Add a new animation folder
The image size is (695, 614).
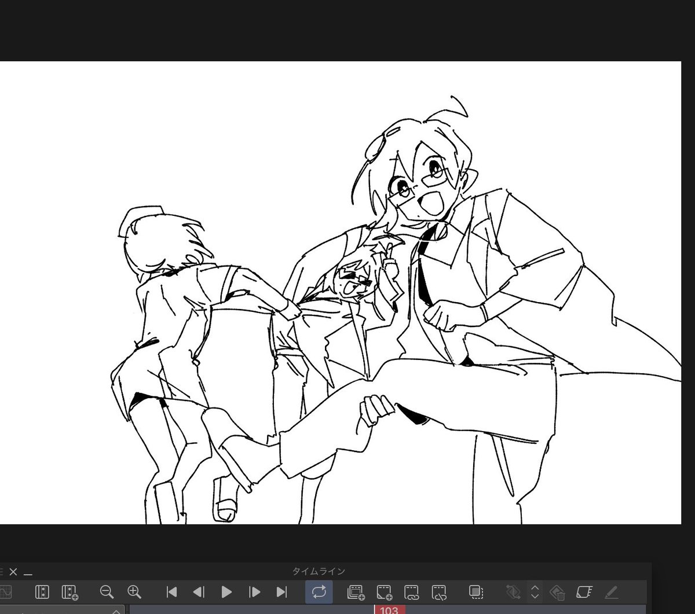356,591
